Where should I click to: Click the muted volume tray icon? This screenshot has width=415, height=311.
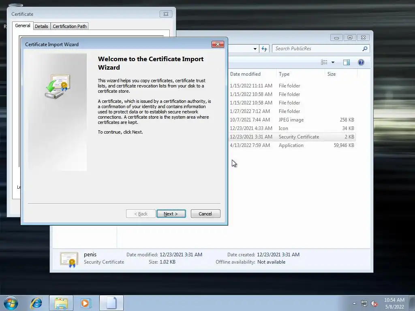(x=374, y=304)
